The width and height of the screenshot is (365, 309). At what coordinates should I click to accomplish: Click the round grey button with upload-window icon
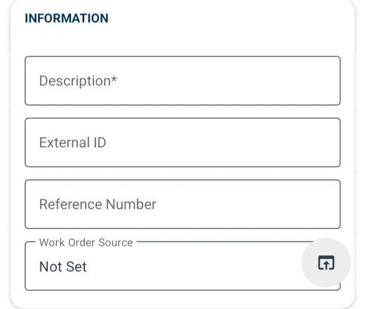326,263
